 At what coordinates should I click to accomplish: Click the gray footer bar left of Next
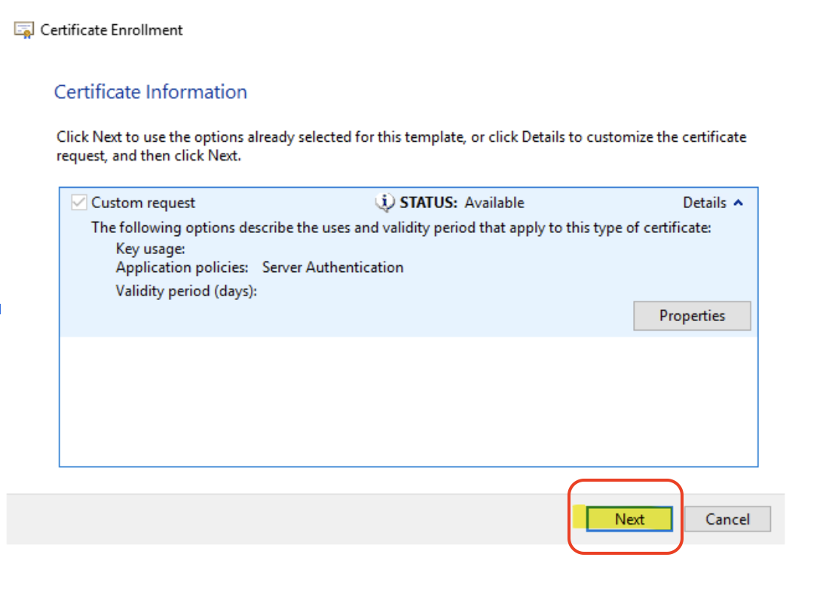pos(286,519)
